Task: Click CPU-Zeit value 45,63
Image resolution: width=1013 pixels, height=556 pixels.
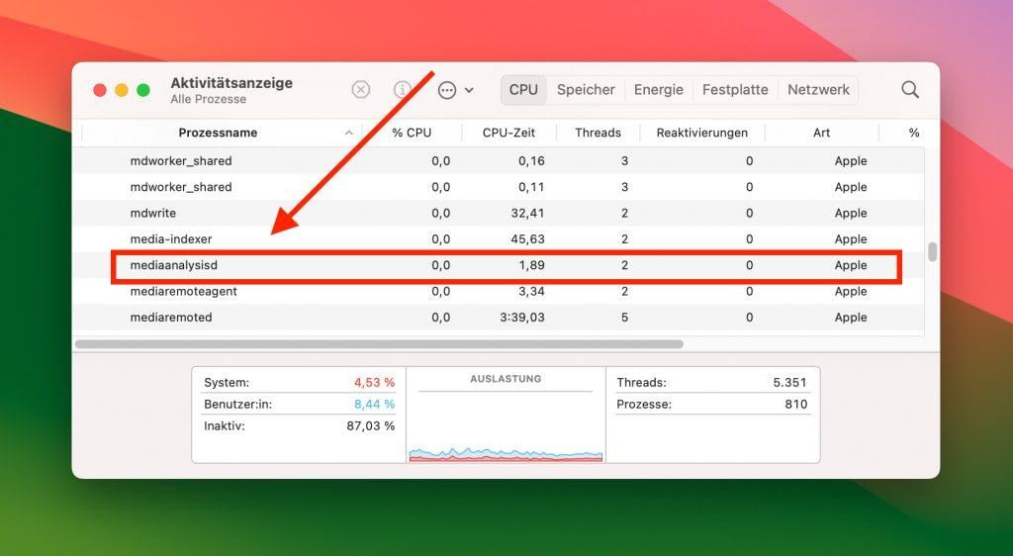Action: (527, 239)
